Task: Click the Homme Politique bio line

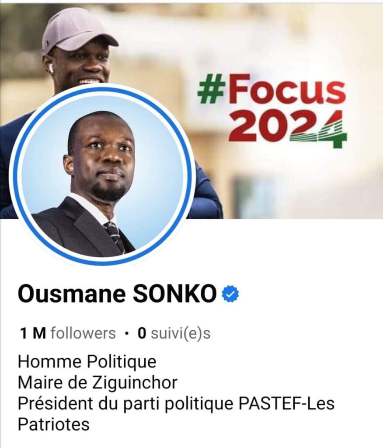Action: (87, 362)
